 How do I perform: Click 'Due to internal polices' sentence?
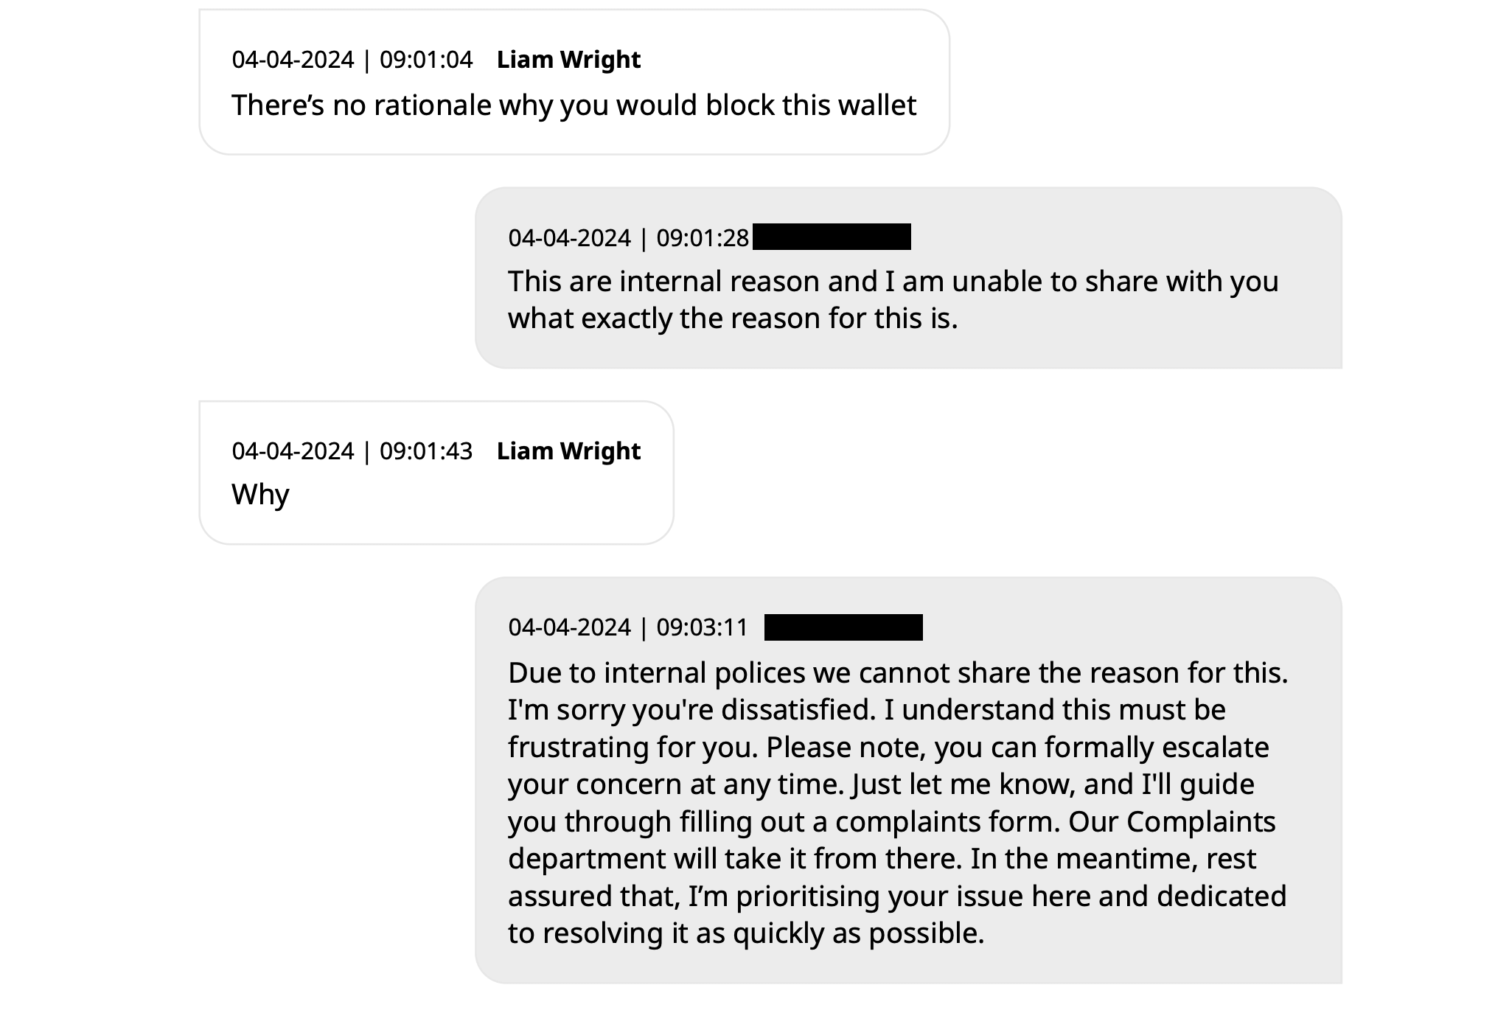point(898,672)
